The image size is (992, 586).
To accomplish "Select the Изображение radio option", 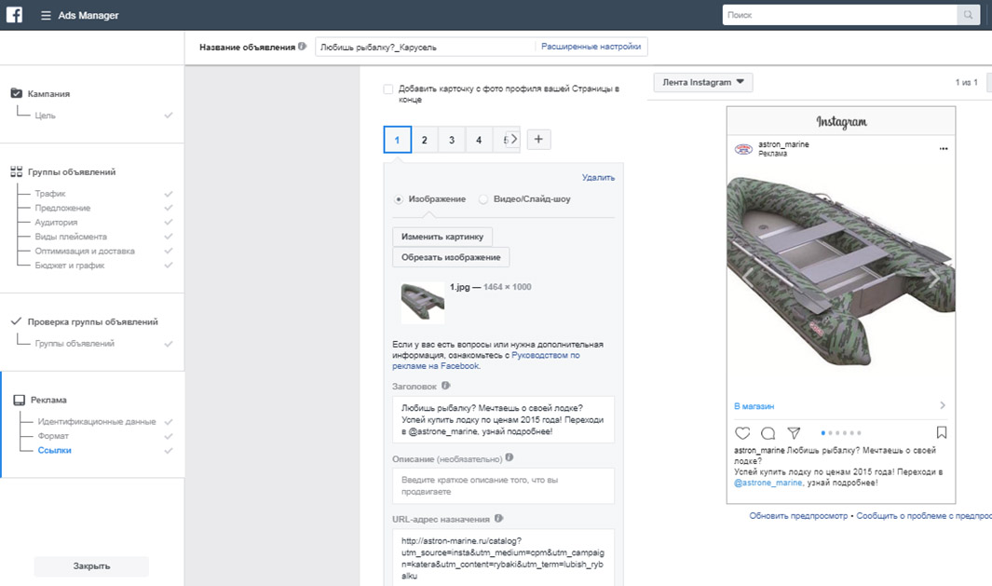I will [399, 199].
